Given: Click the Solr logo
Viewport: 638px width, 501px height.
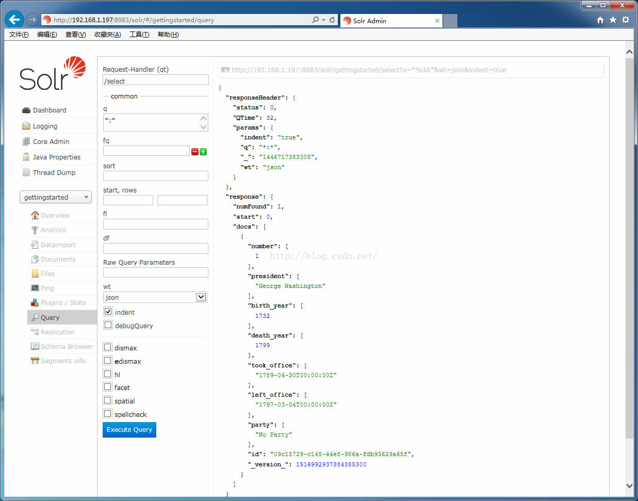Looking at the screenshot, I should [x=53, y=73].
